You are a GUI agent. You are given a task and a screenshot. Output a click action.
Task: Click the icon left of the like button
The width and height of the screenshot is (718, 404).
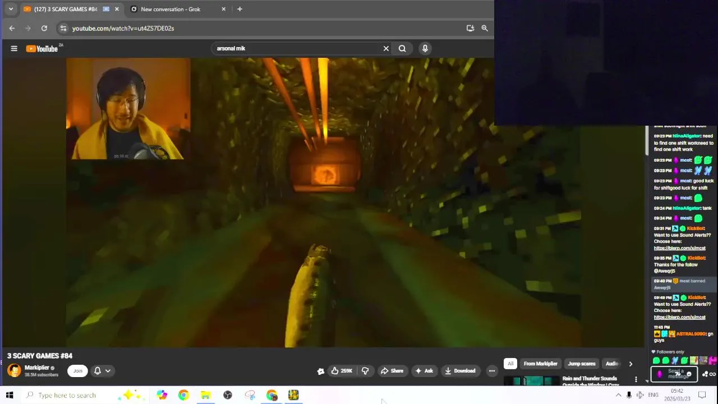tap(320, 371)
